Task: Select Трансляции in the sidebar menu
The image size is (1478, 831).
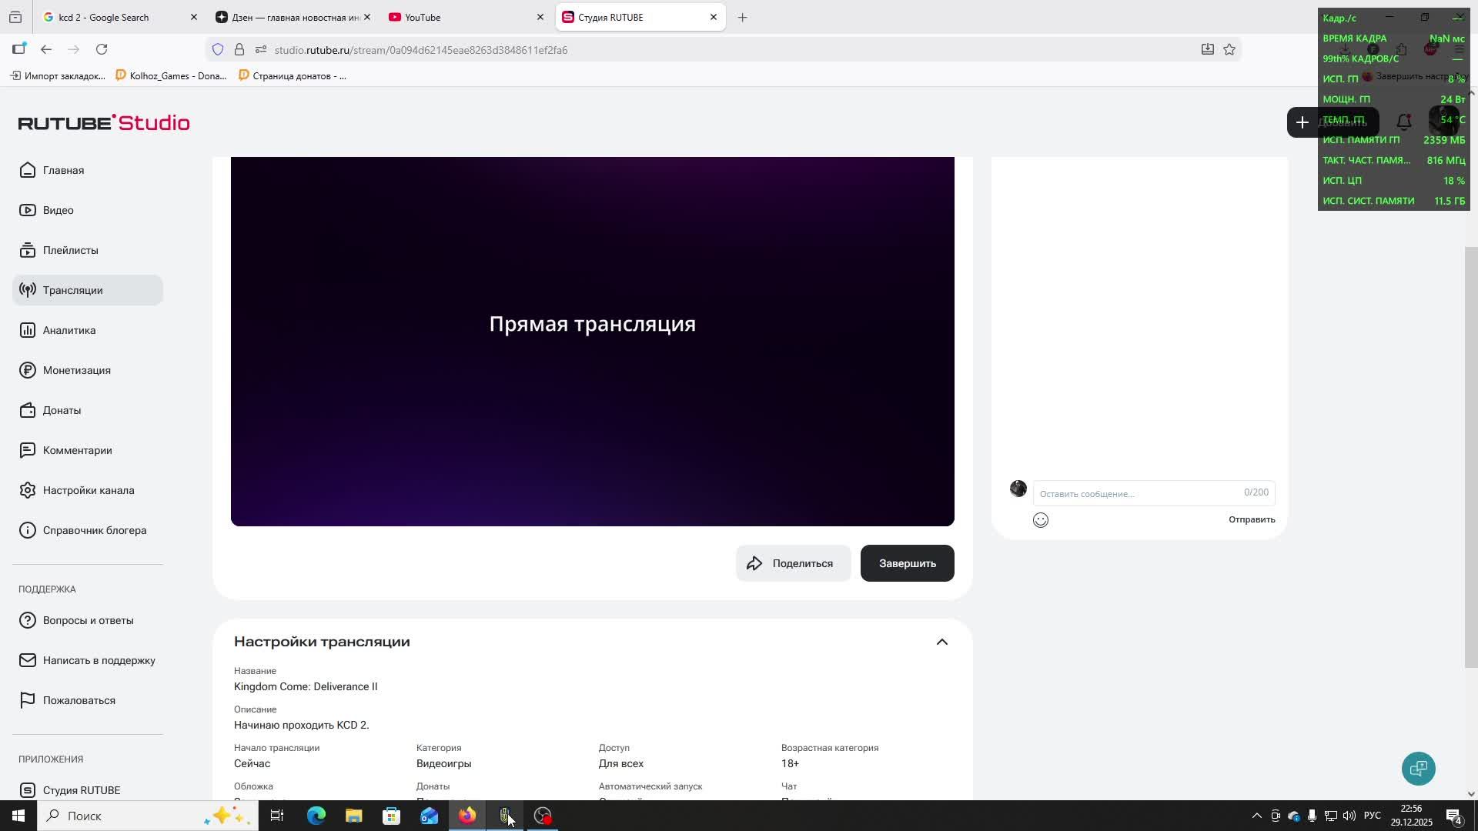Action: [x=72, y=290]
